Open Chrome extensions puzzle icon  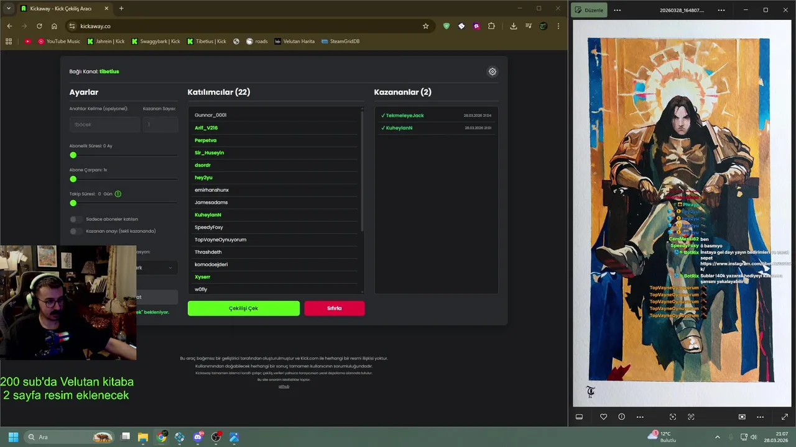[x=491, y=26]
